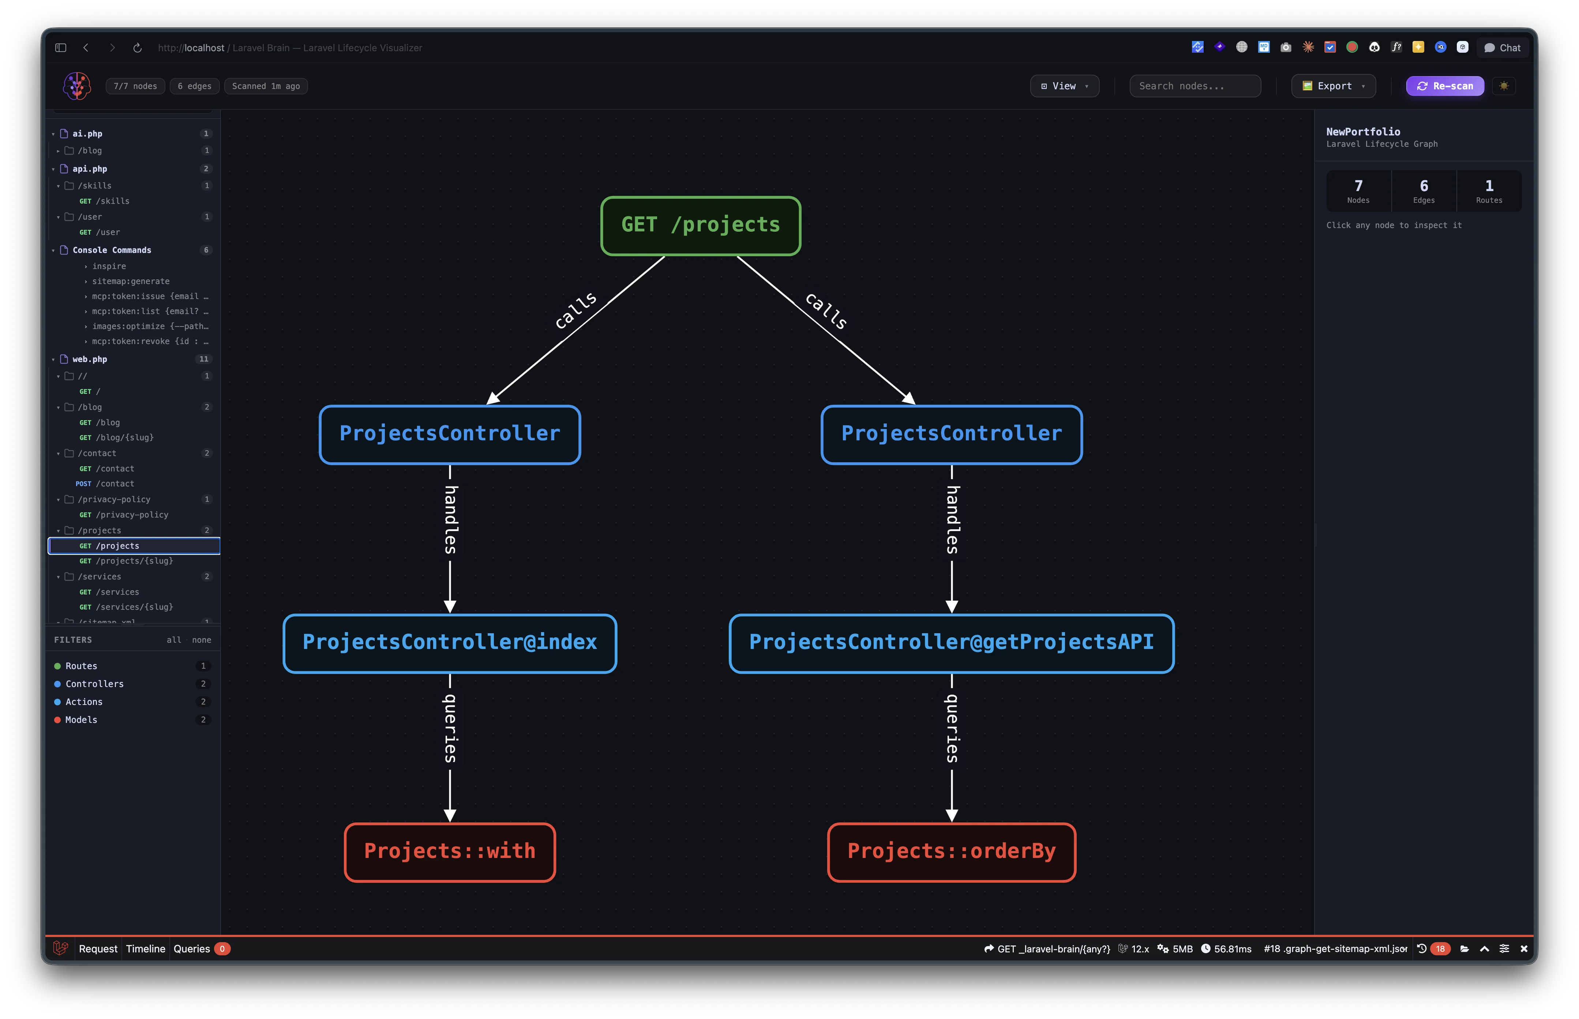
Task: Click the Re-scan button
Action: click(1445, 86)
